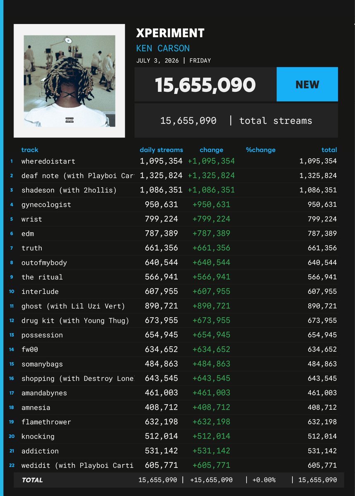Click daily streams value 1,325,824
The height and width of the screenshot is (496, 355).
click(x=161, y=176)
